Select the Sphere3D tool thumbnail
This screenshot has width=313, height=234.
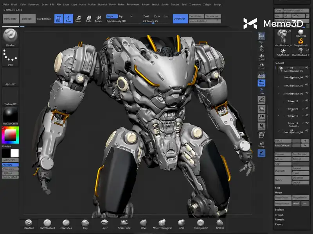click(300, 33)
